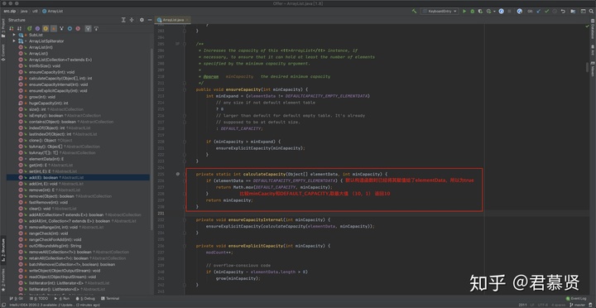The height and width of the screenshot is (308, 596).
Task: Open Structure panel settings gear
Action: pyautogui.click(x=142, y=20)
